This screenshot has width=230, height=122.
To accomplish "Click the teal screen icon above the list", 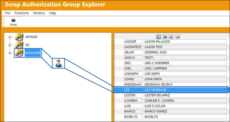I will click(165, 37).
